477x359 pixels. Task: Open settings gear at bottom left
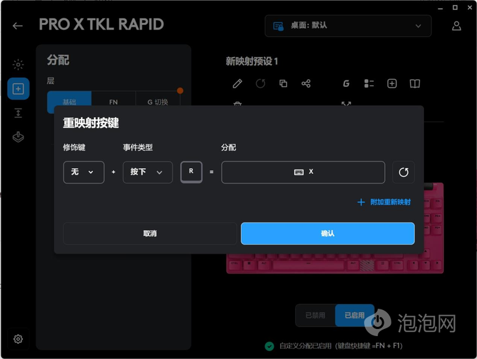click(x=18, y=339)
